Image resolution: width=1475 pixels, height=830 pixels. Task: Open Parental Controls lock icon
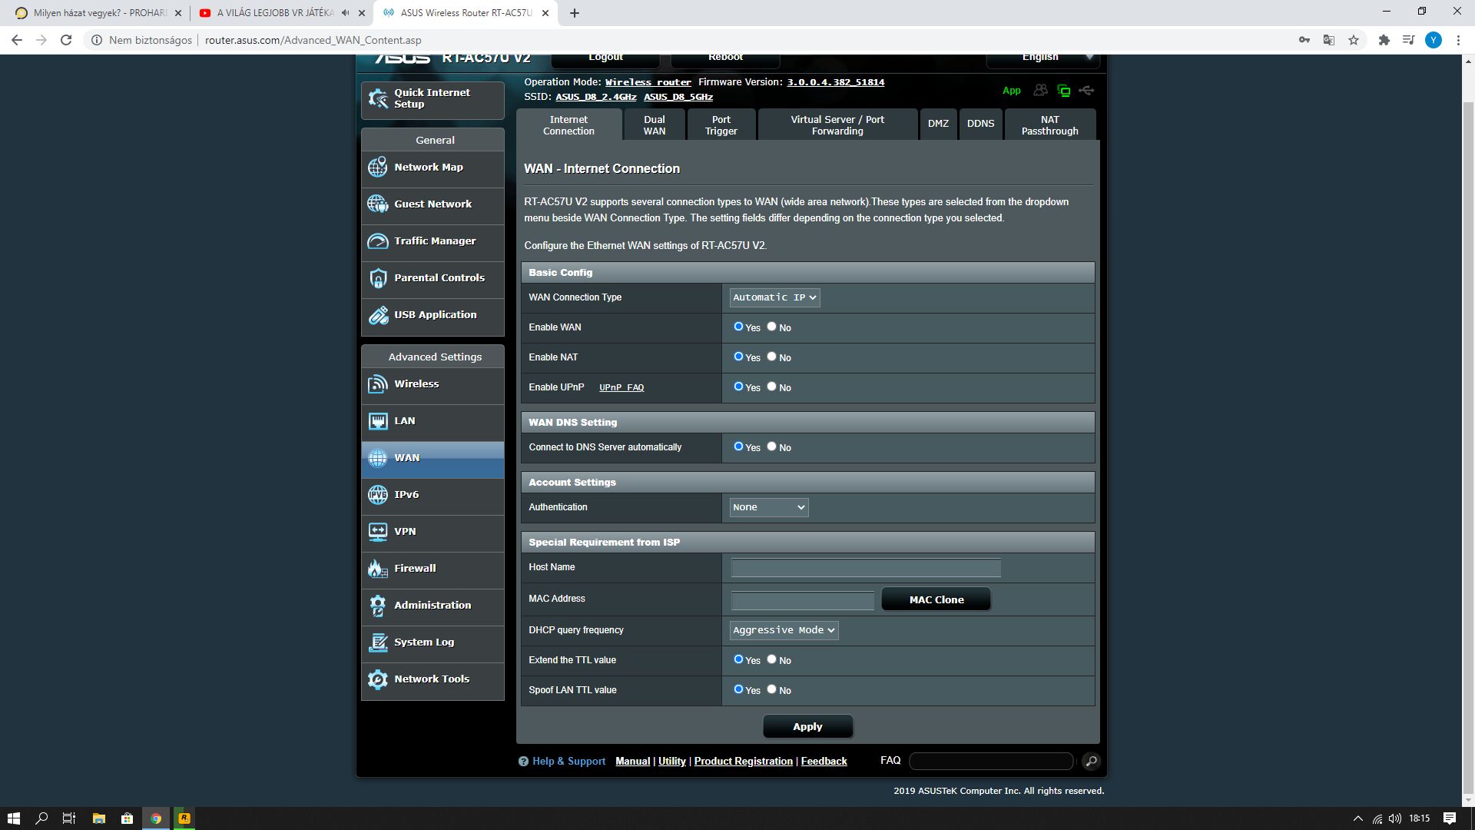pyautogui.click(x=378, y=277)
